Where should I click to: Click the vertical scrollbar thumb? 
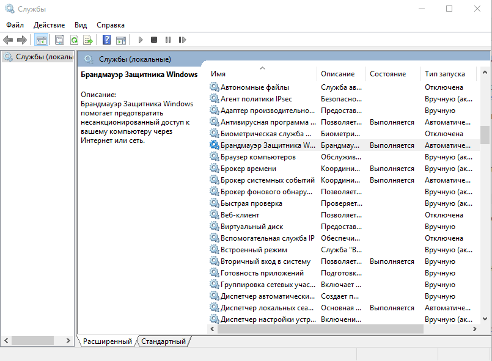(x=485, y=134)
